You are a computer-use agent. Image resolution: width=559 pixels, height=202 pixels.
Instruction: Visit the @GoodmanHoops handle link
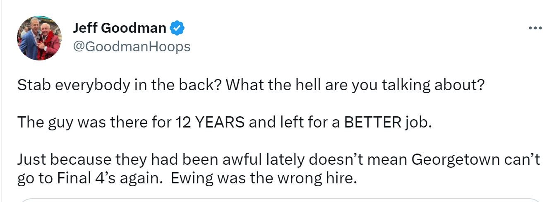click(132, 46)
